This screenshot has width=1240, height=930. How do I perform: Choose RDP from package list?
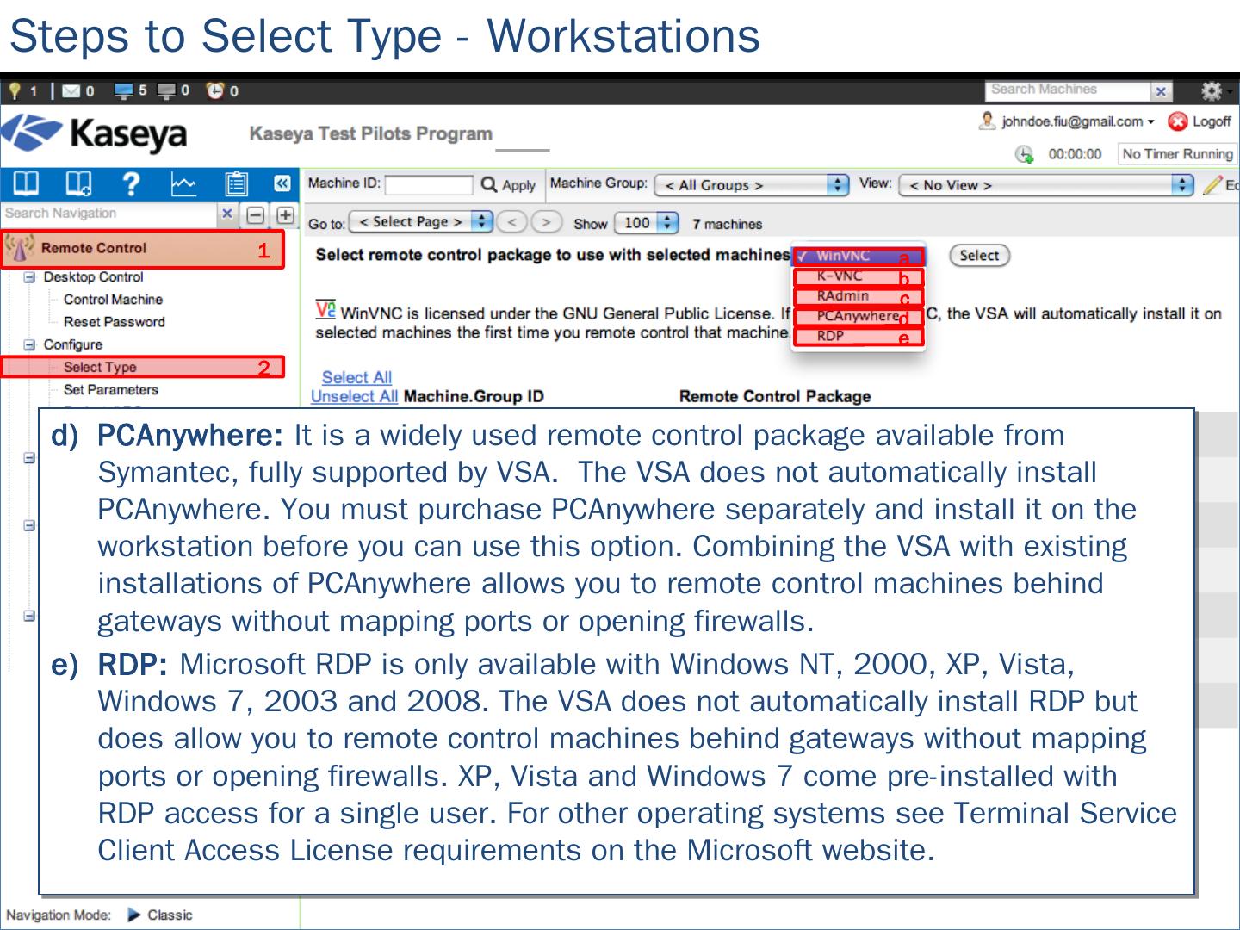pyautogui.click(x=858, y=336)
